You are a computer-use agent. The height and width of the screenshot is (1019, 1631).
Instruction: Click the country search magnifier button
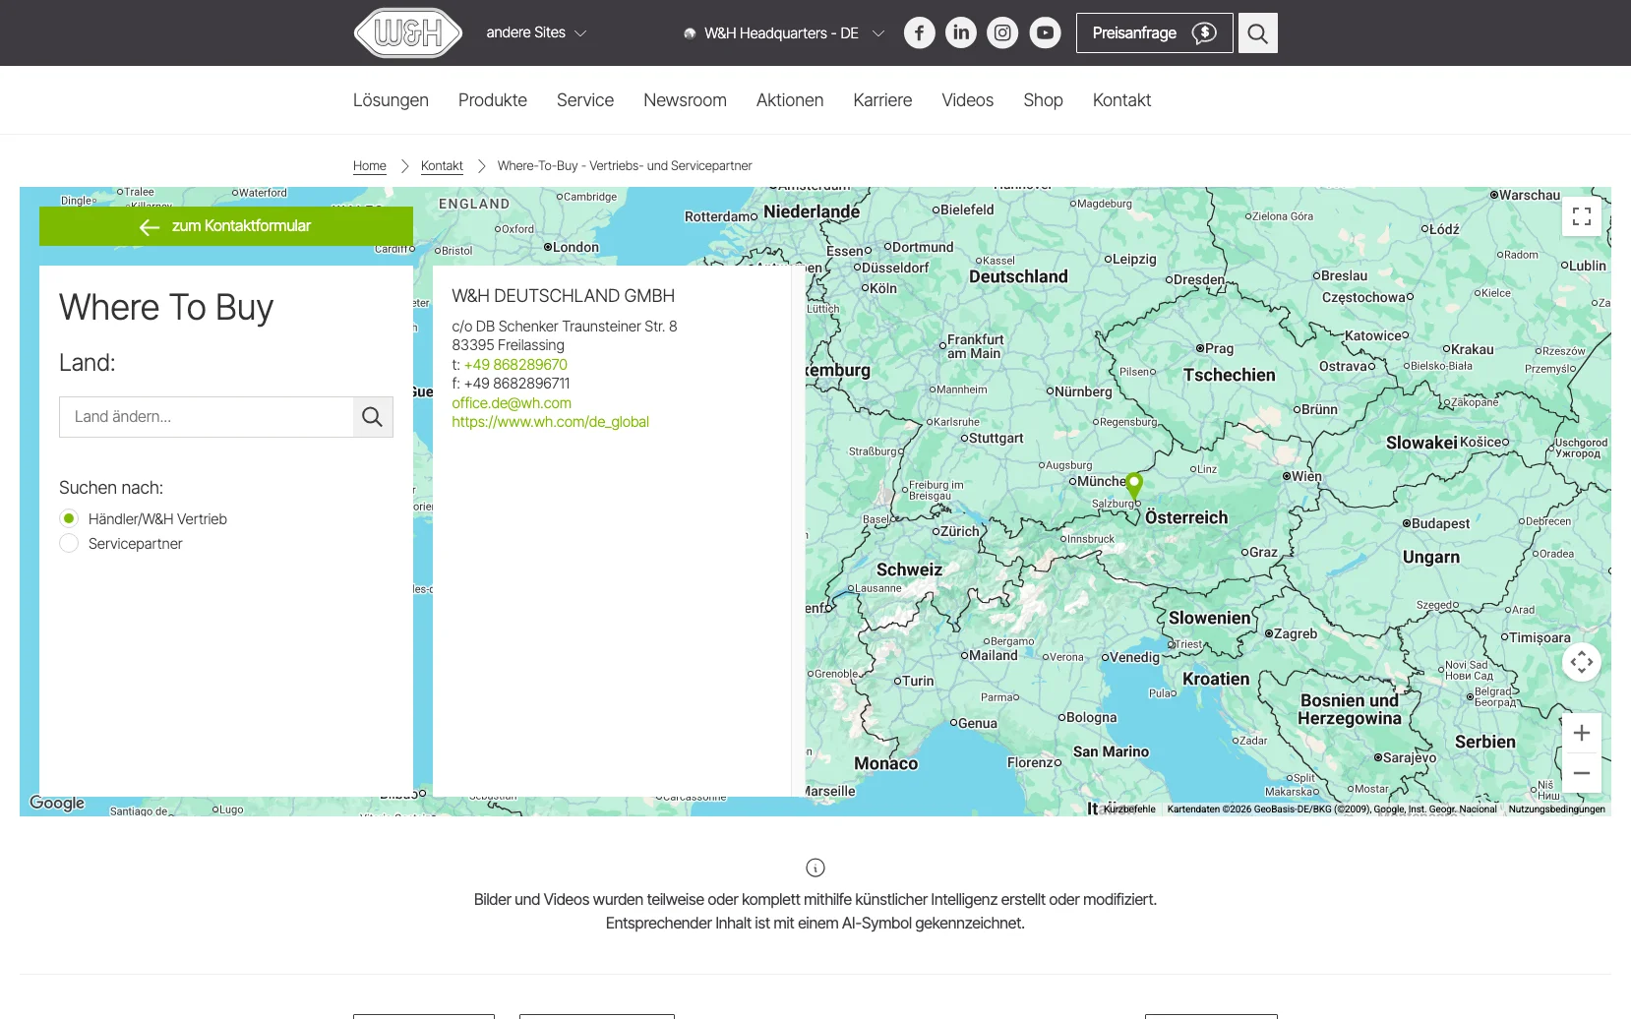point(373,417)
